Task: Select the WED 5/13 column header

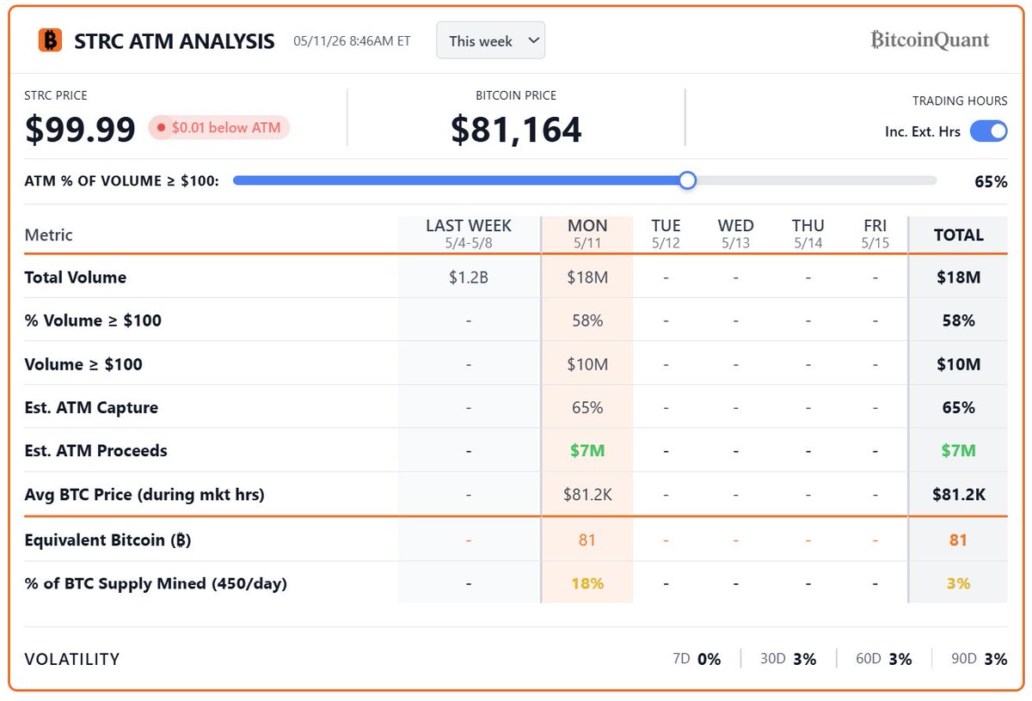Action: (x=736, y=234)
